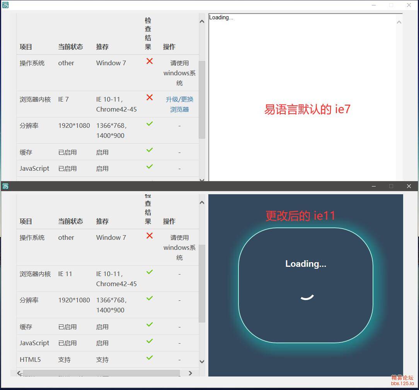
Task: Click the 浏览器内核 cell in the top window
Action: 35,100
